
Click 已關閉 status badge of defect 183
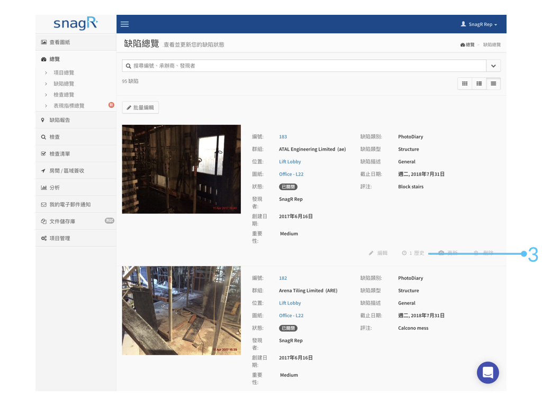(x=288, y=187)
